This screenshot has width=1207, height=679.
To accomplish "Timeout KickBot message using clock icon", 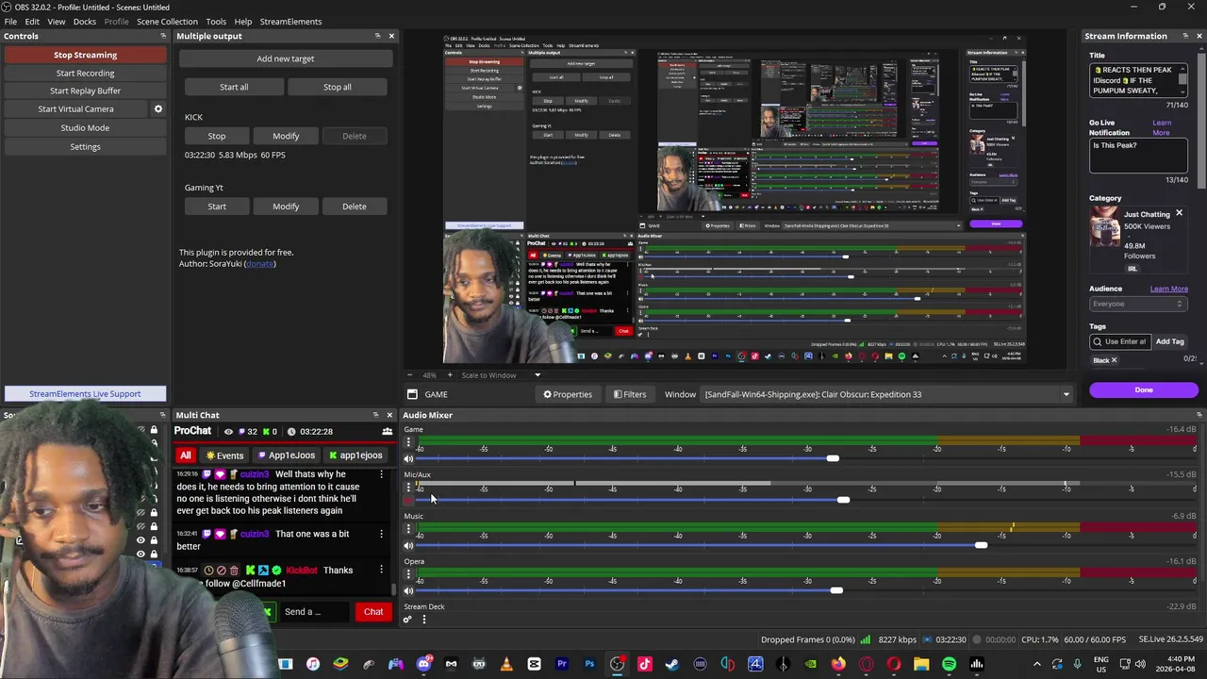I will 208,571.
